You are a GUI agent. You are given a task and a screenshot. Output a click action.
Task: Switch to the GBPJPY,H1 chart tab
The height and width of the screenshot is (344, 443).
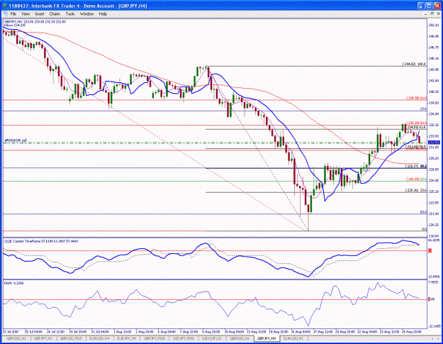(43, 338)
